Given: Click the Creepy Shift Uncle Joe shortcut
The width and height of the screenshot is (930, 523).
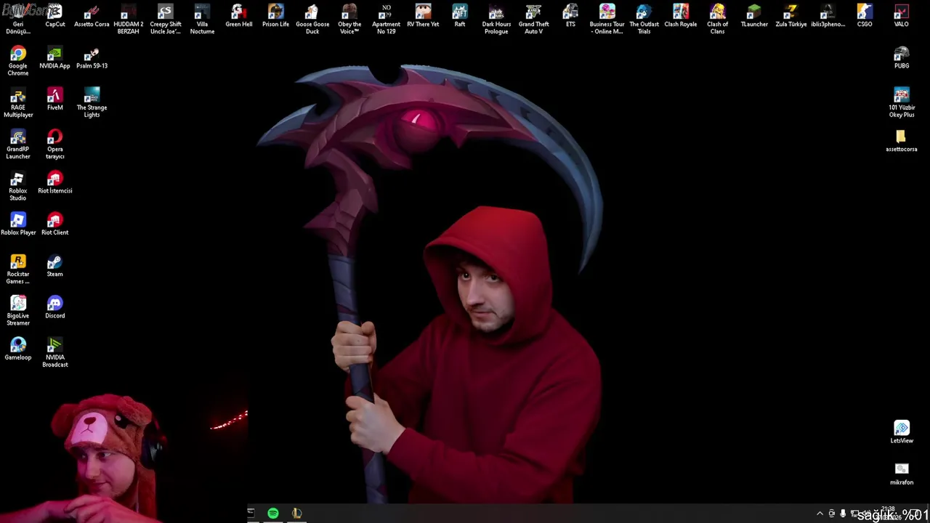Looking at the screenshot, I should 165,19.
